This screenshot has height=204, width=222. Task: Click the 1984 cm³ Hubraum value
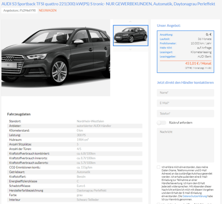pos(83,140)
